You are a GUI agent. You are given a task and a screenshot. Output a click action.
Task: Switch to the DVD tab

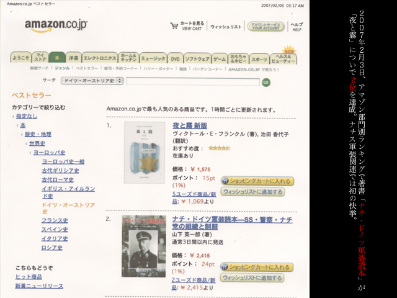click(175, 58)
